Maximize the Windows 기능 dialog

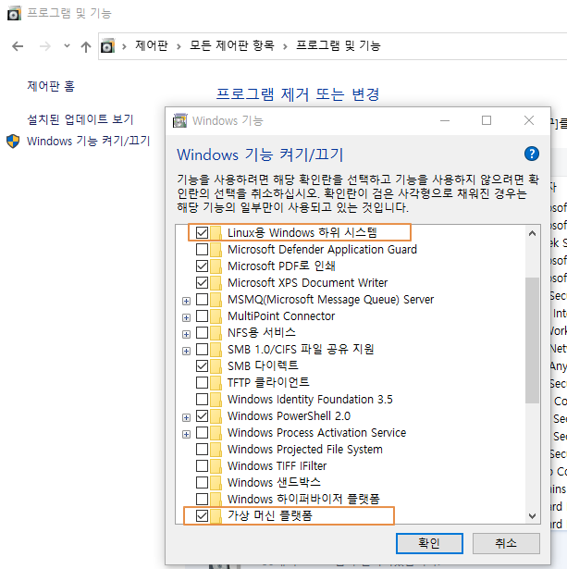487,120
